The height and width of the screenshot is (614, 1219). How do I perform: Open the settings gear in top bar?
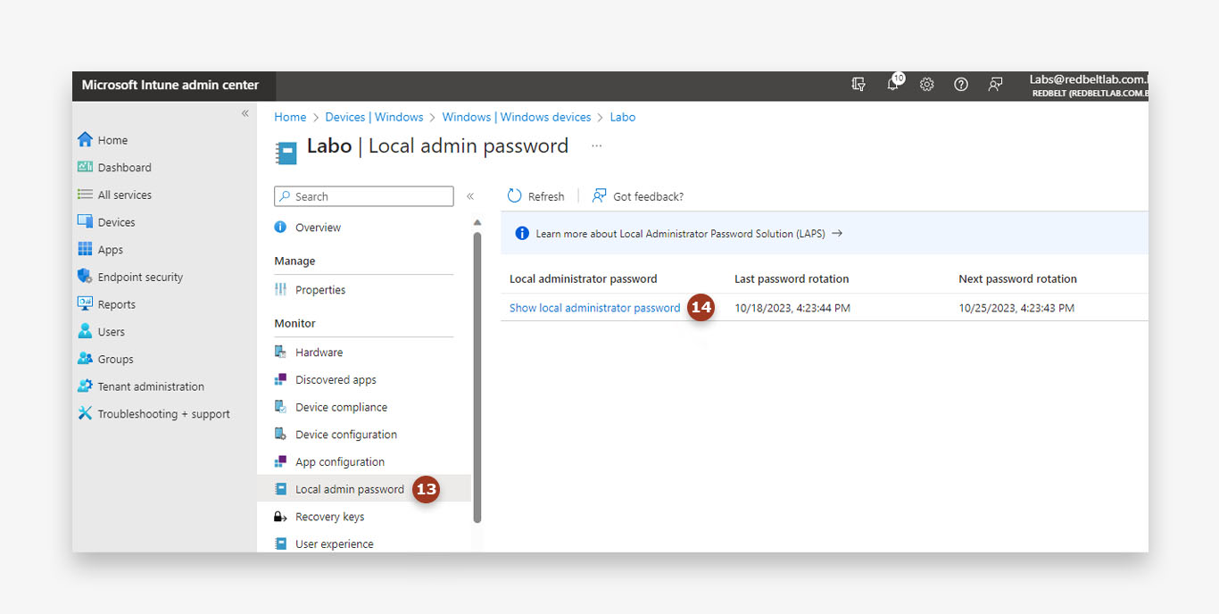click(x=927, y=85)
